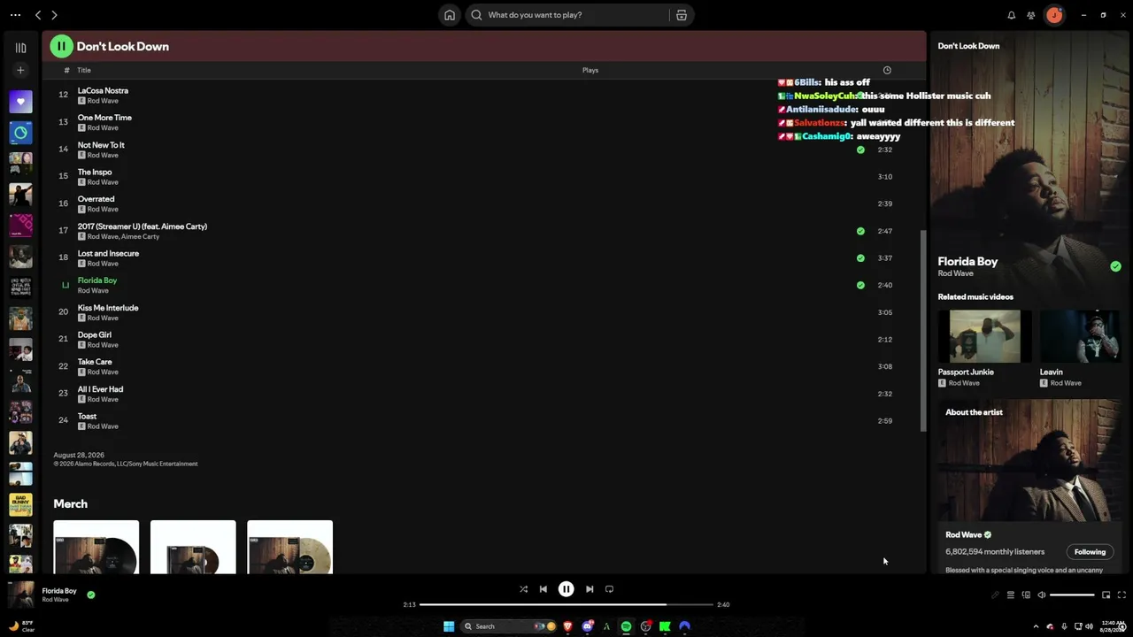
Task: Show hidden system tray icons chevron
Action: [1036, 626]
